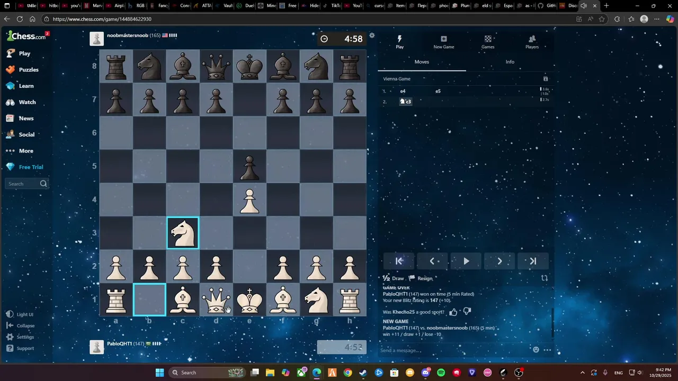Screen dimensions: 678x381
Task: Click the sidebar Search field
Action: tap(27, 184)
